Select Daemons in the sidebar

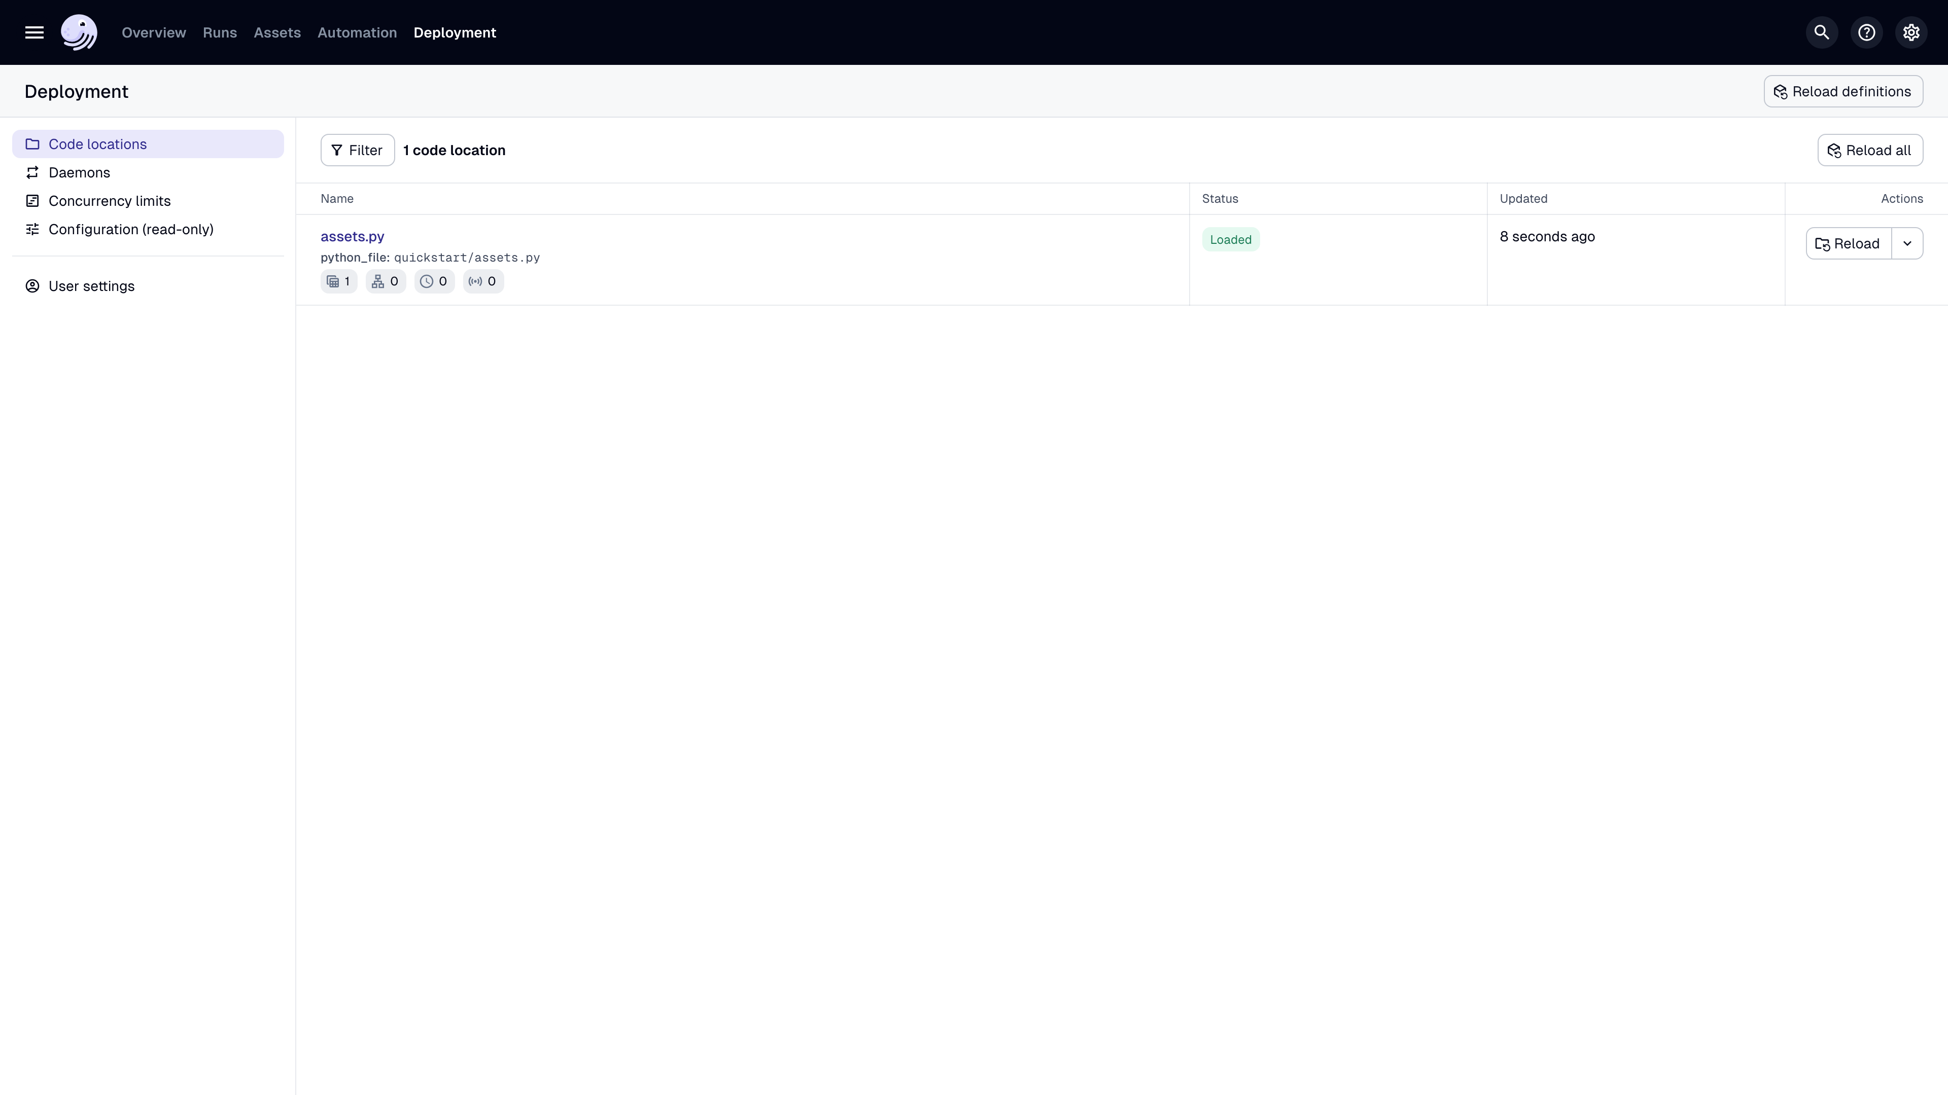(x=80, y=172)
